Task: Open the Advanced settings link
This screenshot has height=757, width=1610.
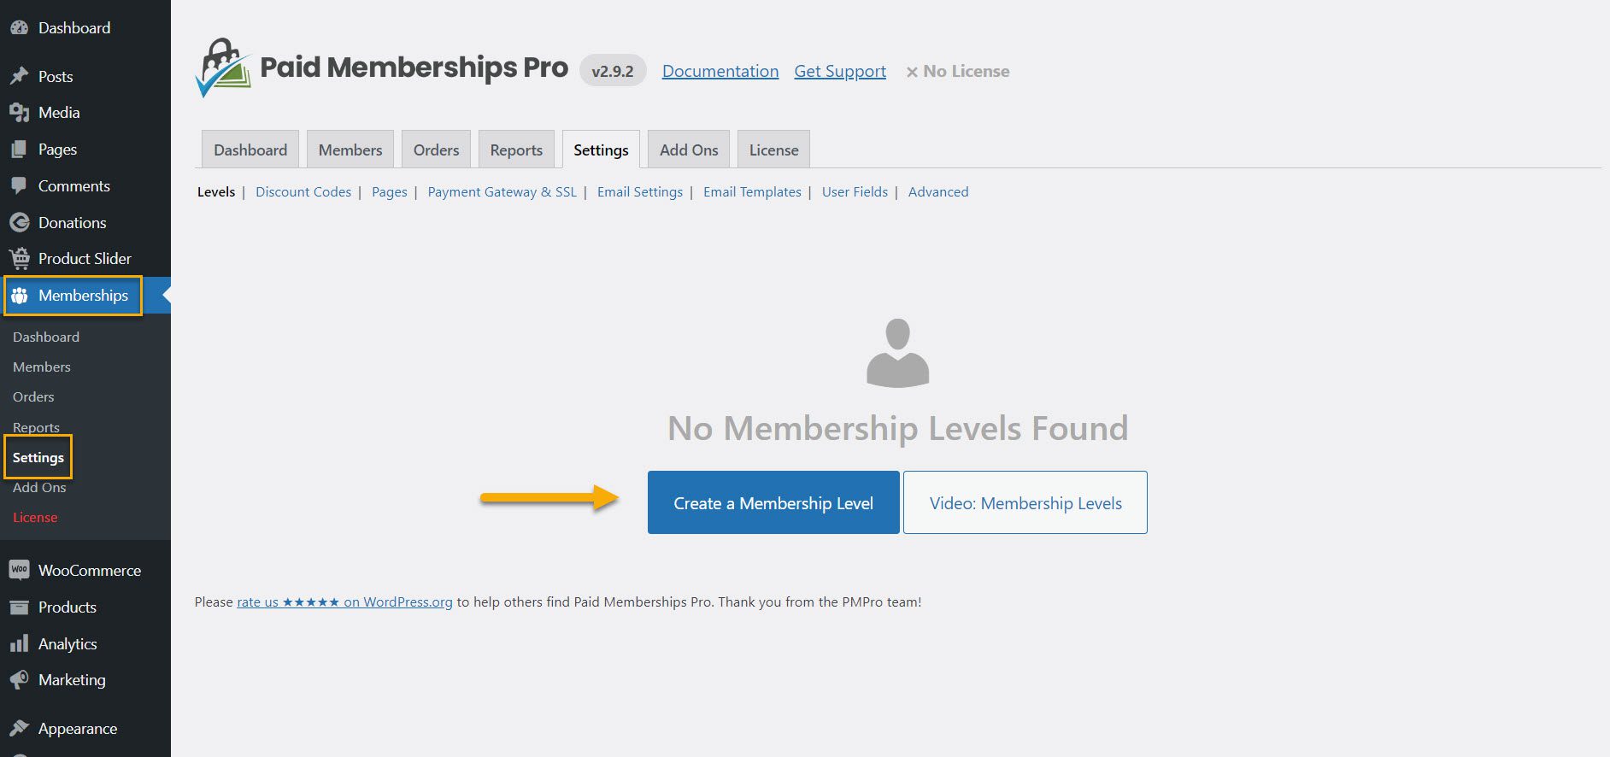Action: tap(938, 191)
